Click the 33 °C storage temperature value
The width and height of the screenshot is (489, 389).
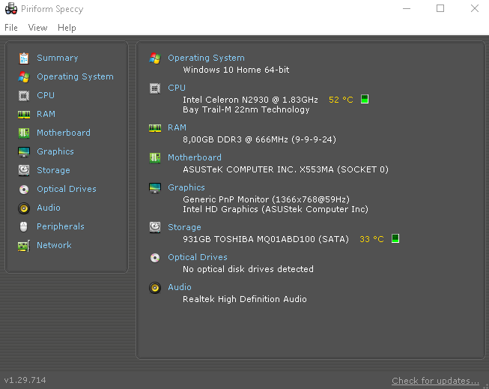coord(371,239)
